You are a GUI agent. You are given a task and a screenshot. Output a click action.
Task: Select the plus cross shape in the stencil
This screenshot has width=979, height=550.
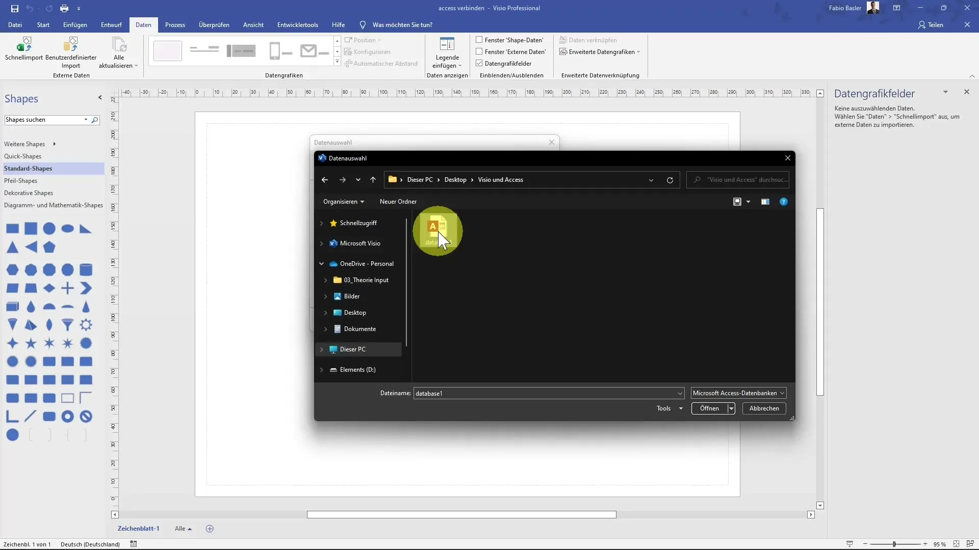(x=67, y=288)
